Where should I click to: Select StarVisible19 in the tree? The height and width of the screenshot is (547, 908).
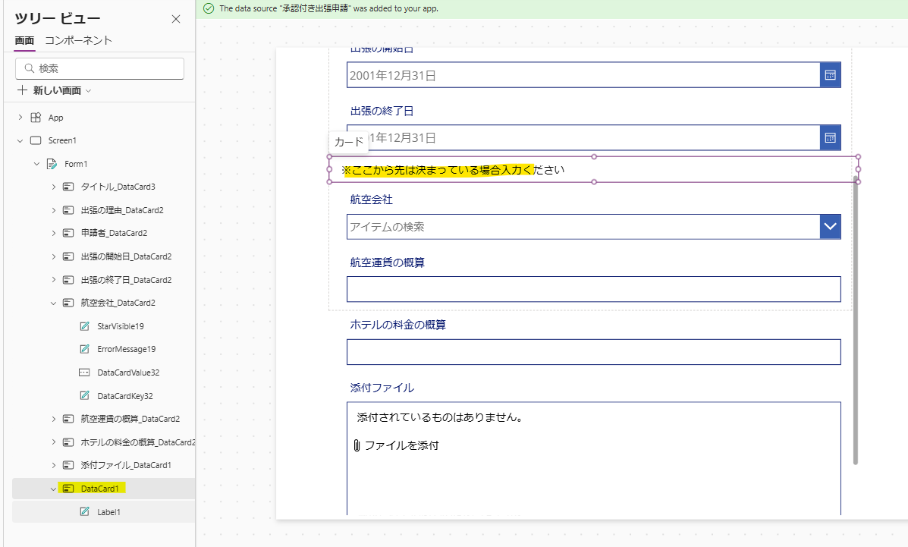[121, 326]
